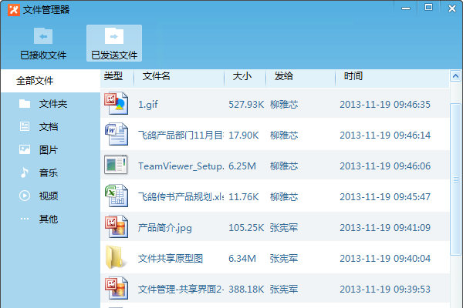The image size is (463, 308).
Task: Click the size value 17.90K
Action: (x=244, y=136)
